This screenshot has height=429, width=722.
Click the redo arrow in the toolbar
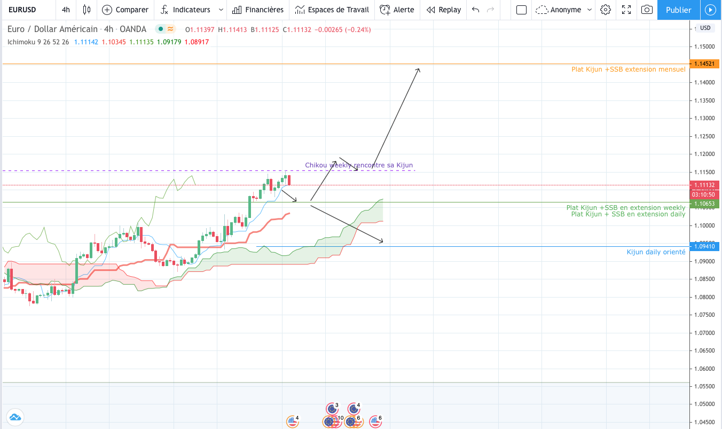tap(491, 10)
